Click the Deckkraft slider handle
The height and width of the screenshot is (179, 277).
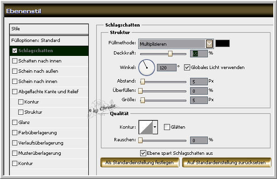tap(170, 54)
